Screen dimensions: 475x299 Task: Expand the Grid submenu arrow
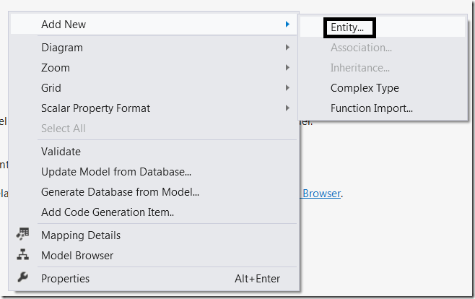point(287,88)
